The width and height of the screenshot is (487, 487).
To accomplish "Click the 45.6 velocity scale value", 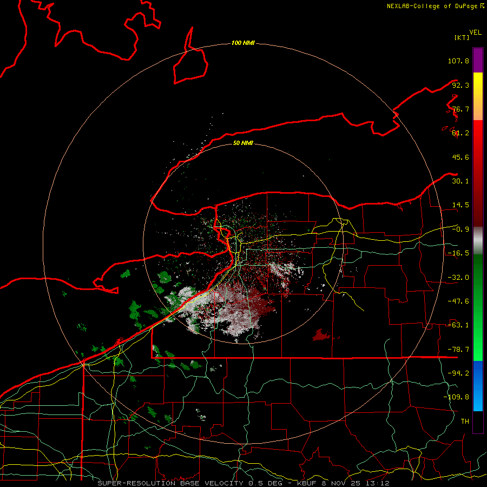I will pyautogui.click(x=460, y=157).
